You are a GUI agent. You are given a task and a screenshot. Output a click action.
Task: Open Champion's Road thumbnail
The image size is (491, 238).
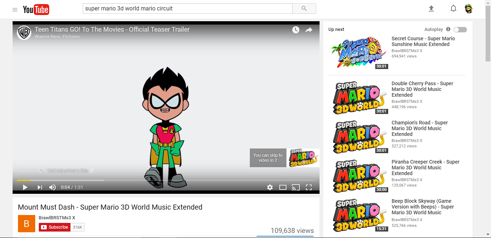[359, 137]
